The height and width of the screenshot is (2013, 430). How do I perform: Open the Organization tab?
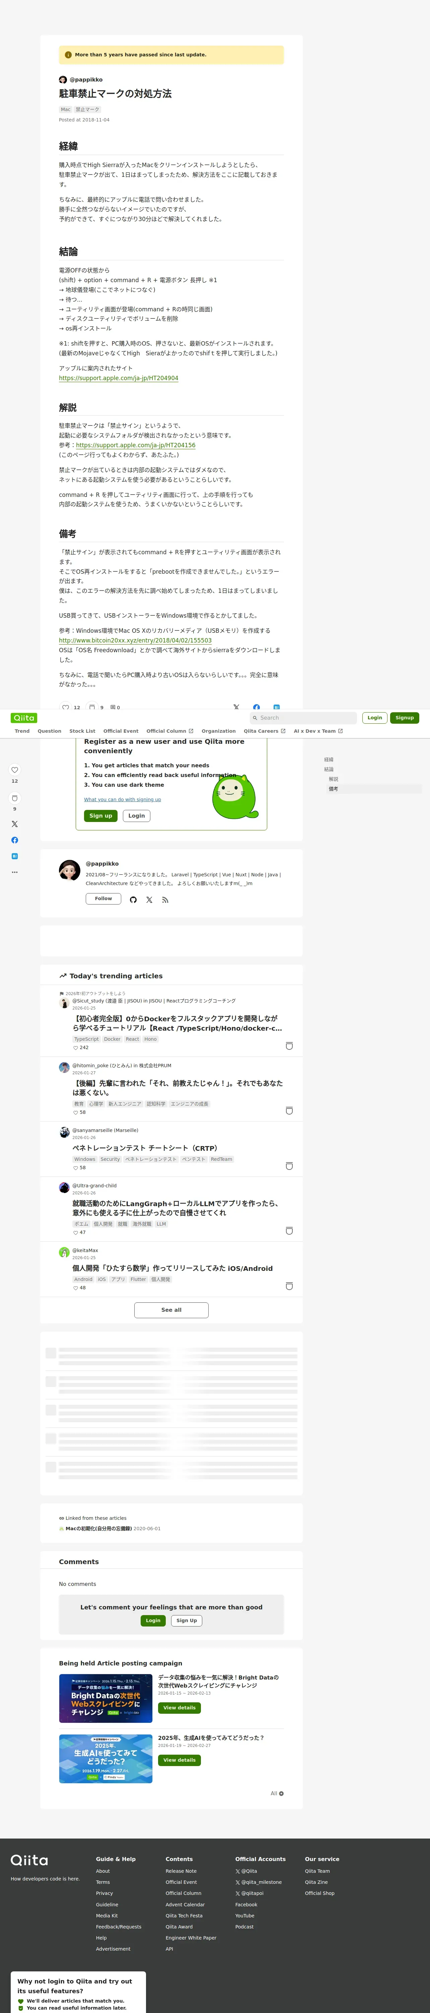coord(218,731)
